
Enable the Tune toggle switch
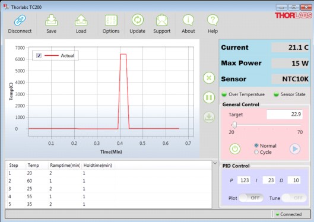[294, 198]
